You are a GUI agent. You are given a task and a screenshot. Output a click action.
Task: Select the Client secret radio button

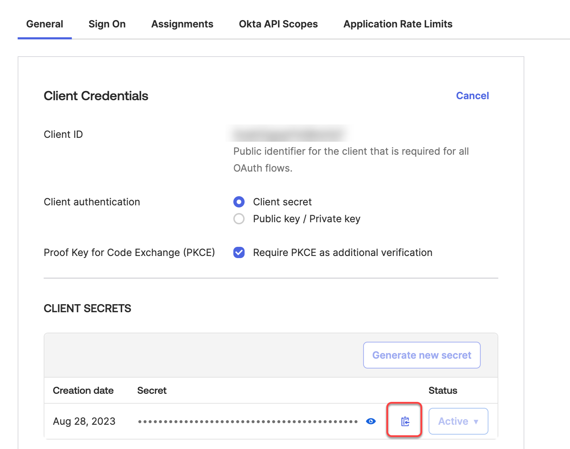(x=239, y=202)
